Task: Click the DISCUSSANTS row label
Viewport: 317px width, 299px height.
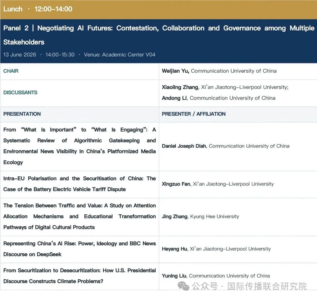Action: coord(20,92)
